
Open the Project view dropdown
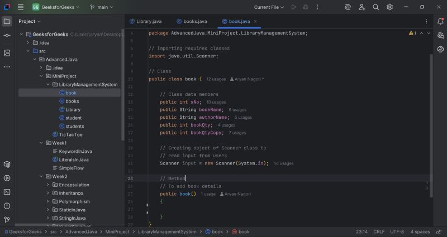click(x=30, y=21)
